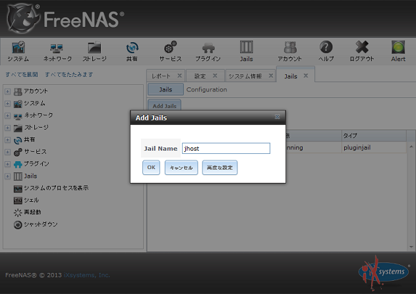Select the Jails sub-tab
The image size is (416, 294).
pyautogui.click(x=165, y=89)
